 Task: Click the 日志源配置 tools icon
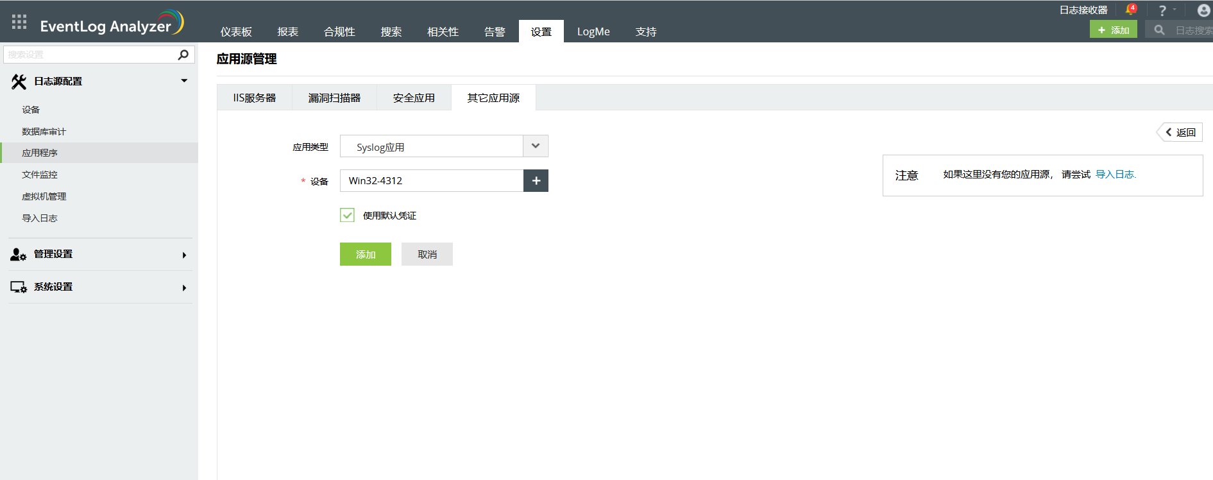[19, 81]
